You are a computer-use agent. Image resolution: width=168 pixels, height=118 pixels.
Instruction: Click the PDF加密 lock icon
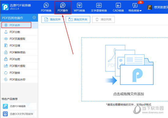coord(6,59)
